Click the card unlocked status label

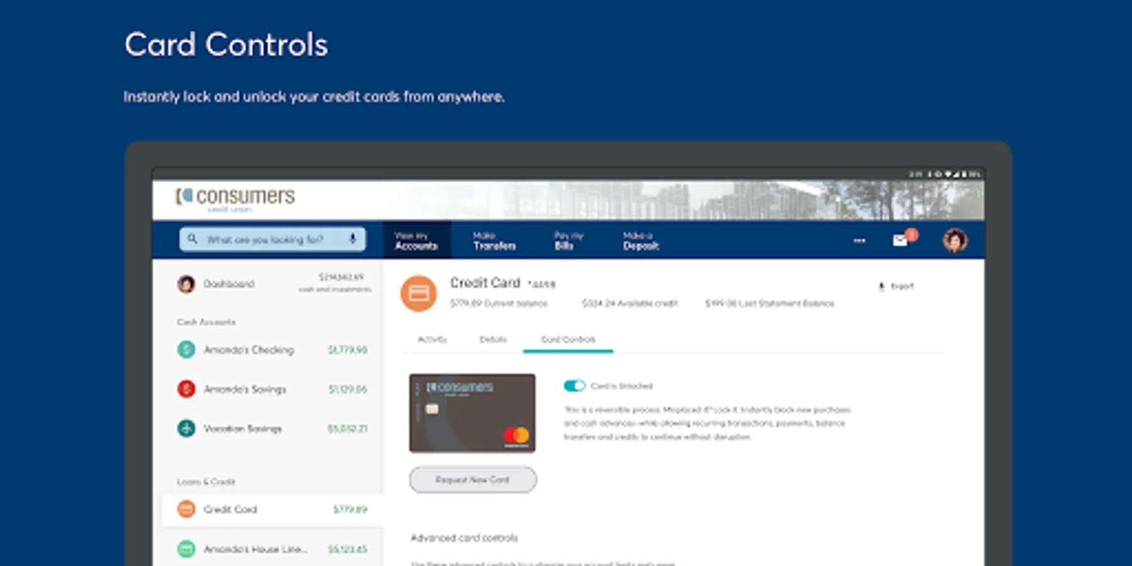click(x=621, y=386)
